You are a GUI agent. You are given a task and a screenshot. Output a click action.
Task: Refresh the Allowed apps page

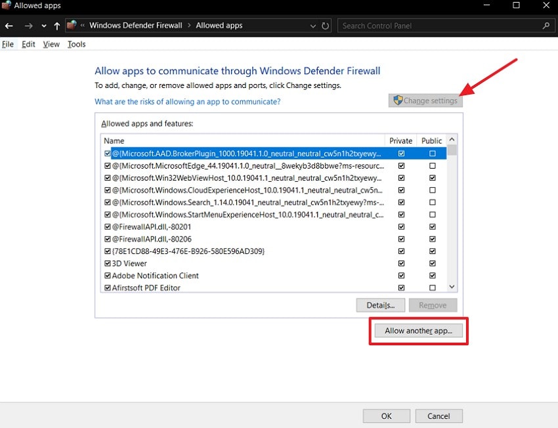(325, 26)
